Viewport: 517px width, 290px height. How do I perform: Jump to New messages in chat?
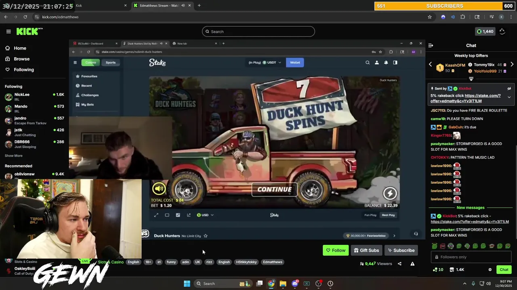[x=471, y=208]
